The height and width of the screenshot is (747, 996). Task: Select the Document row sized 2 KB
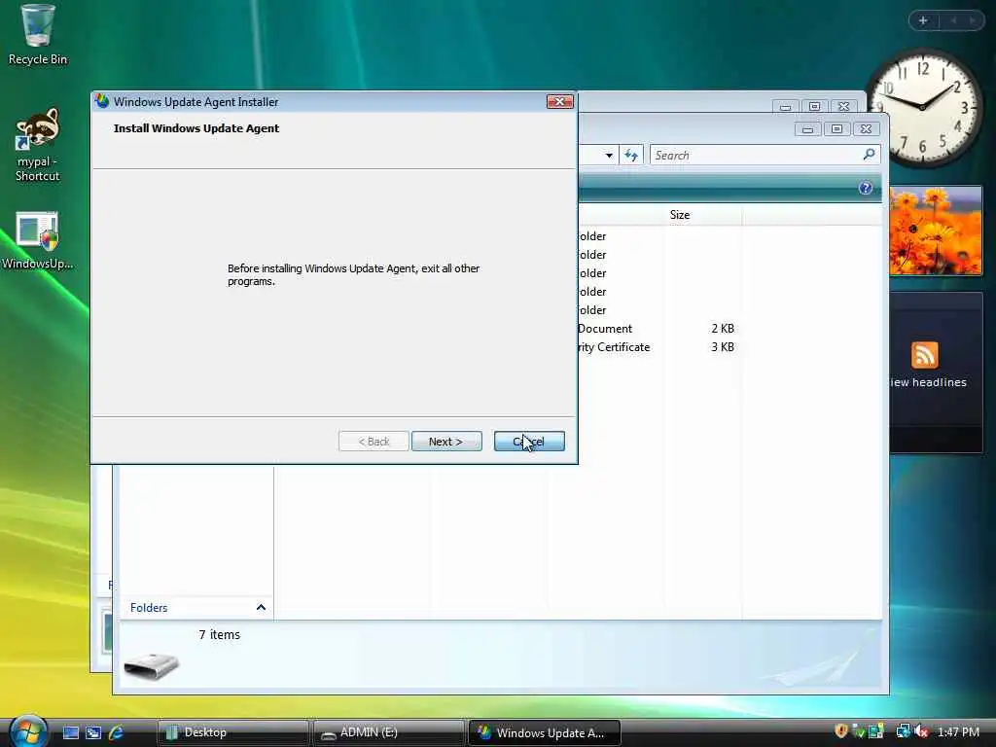(657, 329)
